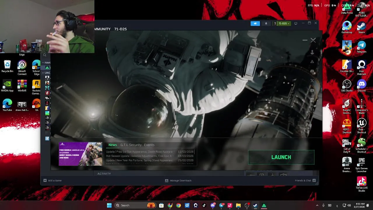Toggle Steam Big Picture mode icon
This screenshot has height=210, width=373.
(x=295, y=23)
